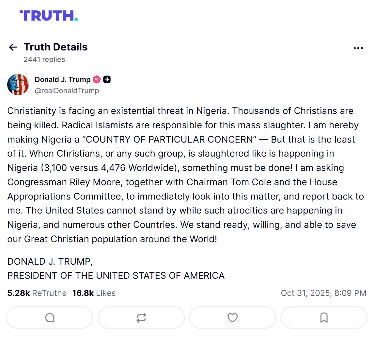Click the 2441 replies count

(44, 60)
